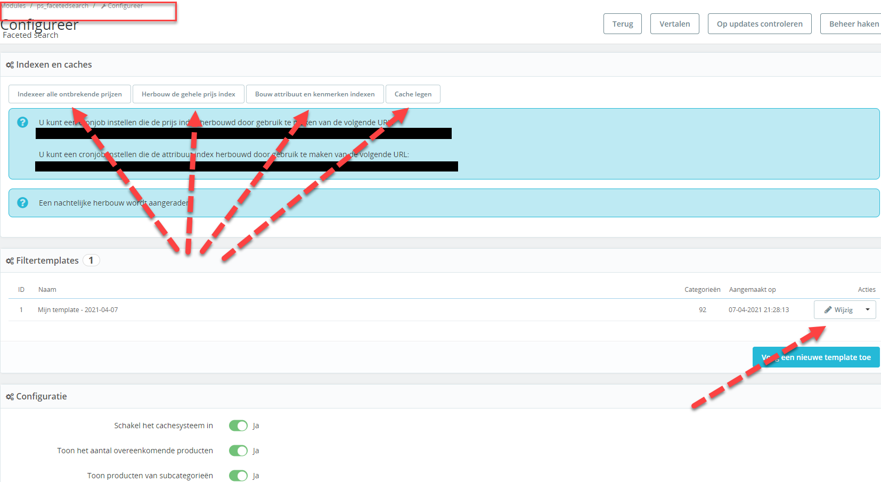Click Voeg een nieuwe template toe
The height and width of the screenshot is (482, 881).
coord(816,357)
